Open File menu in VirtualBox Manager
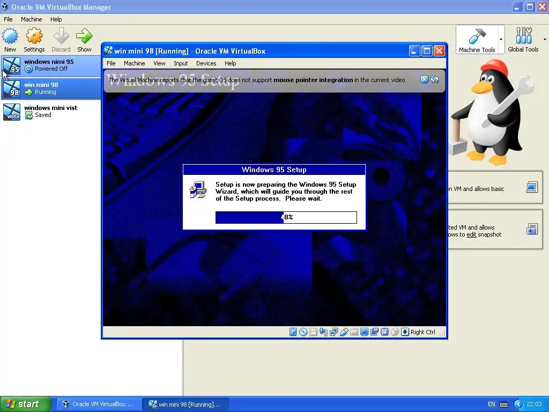This screenshot has width=549, height=412. (x=8, y=19)
